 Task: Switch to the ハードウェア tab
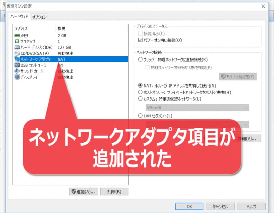(21, 16)
